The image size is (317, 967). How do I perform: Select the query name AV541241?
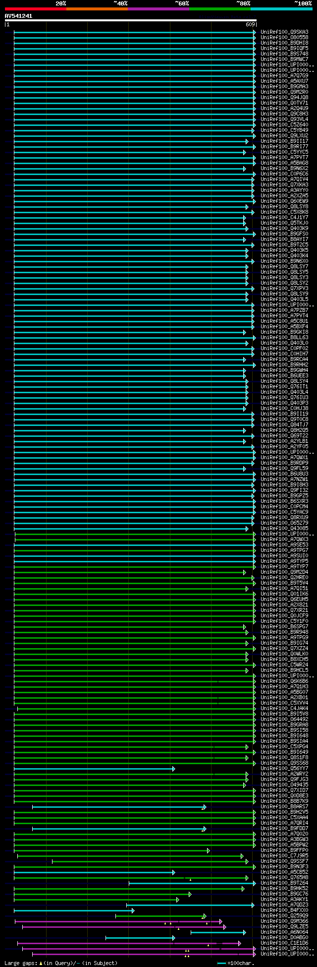tap(18, 16)
